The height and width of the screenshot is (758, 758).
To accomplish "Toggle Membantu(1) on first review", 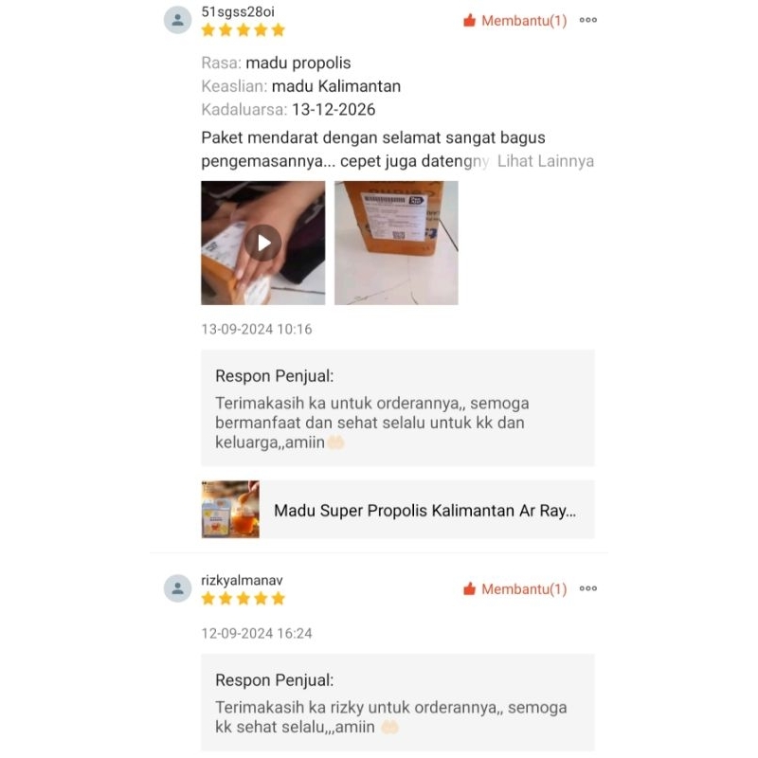I will pos(514,20).
